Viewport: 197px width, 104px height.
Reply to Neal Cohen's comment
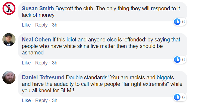(x=41, y=63)
